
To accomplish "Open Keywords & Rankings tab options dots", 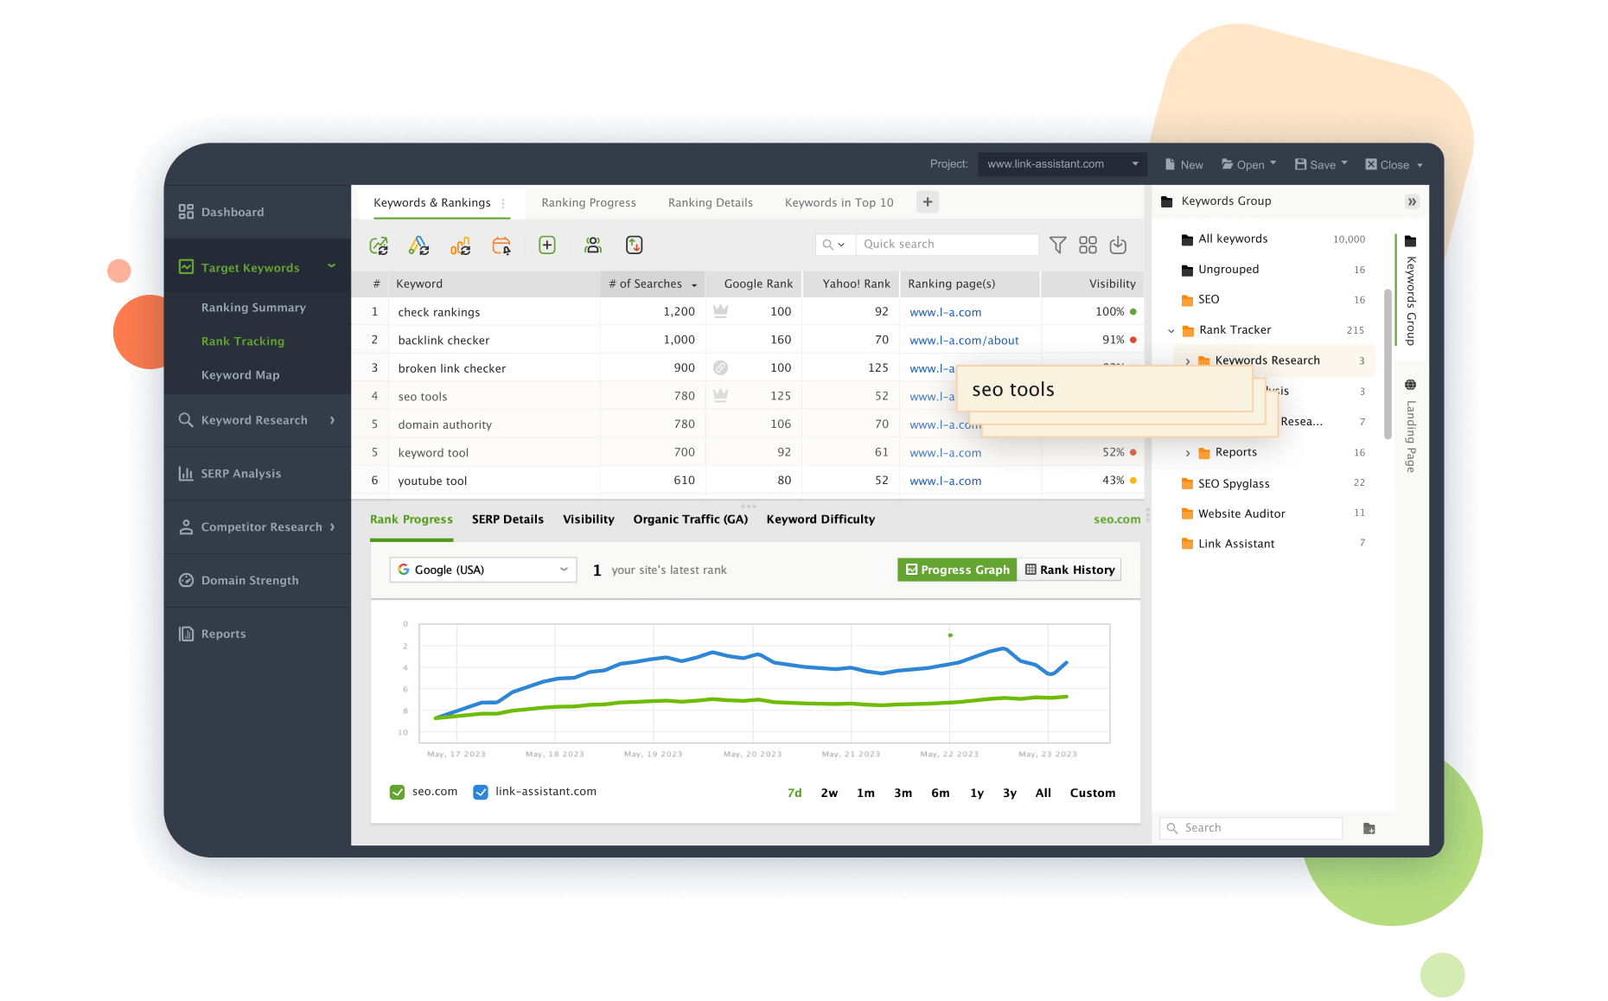I will [x=503, y=204].
